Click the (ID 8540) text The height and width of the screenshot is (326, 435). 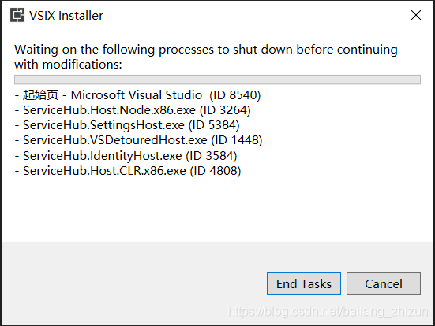[235, 95]
